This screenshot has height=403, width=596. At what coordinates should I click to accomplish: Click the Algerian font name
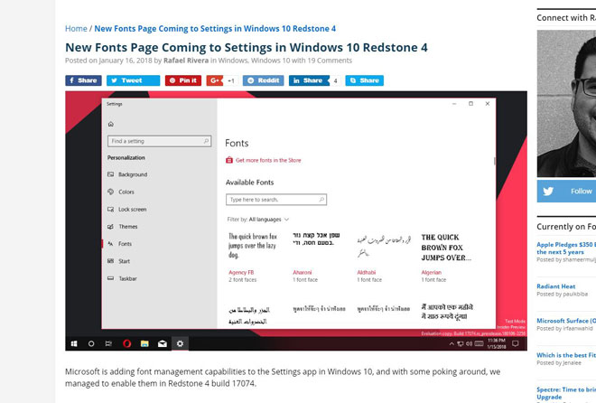tap(432, 272)
